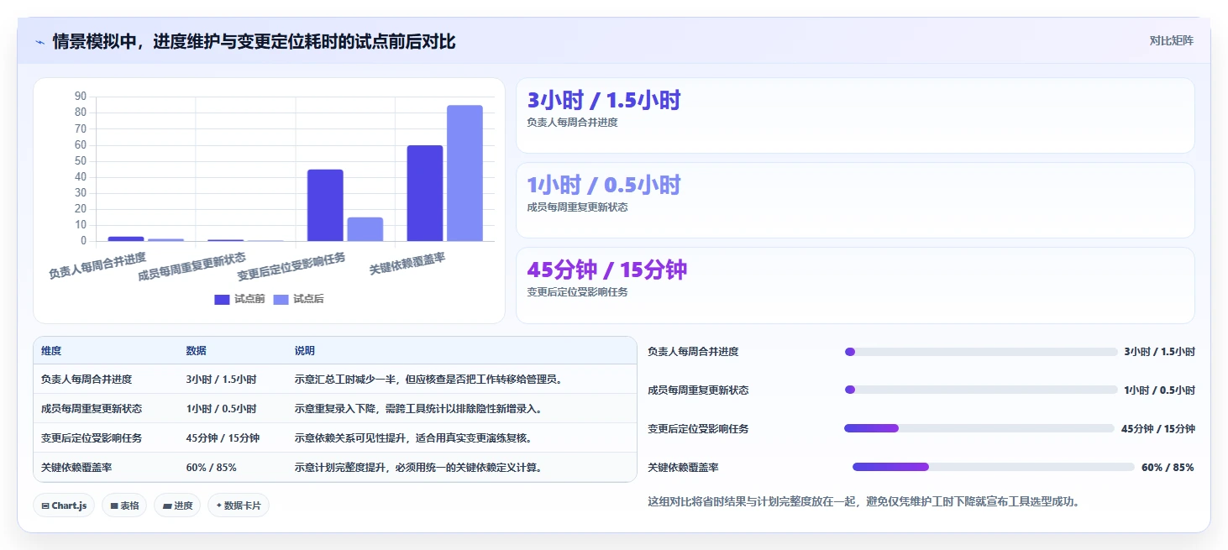This screenshot has height=550, width=1228.
Task: Click the note starting 示意依赖关系可见性提升
Action: pos(413,438)
